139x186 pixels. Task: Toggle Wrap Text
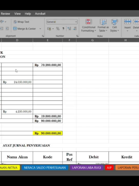click(x=21, y=22)
